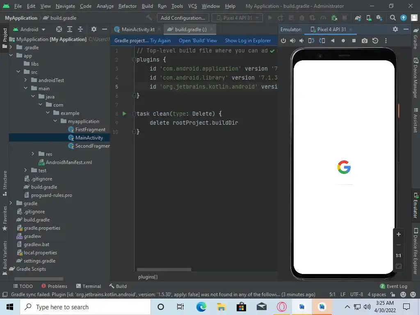Click Open 'Build' View link
This screenshot has width=420, height=315.
point(198,41)
